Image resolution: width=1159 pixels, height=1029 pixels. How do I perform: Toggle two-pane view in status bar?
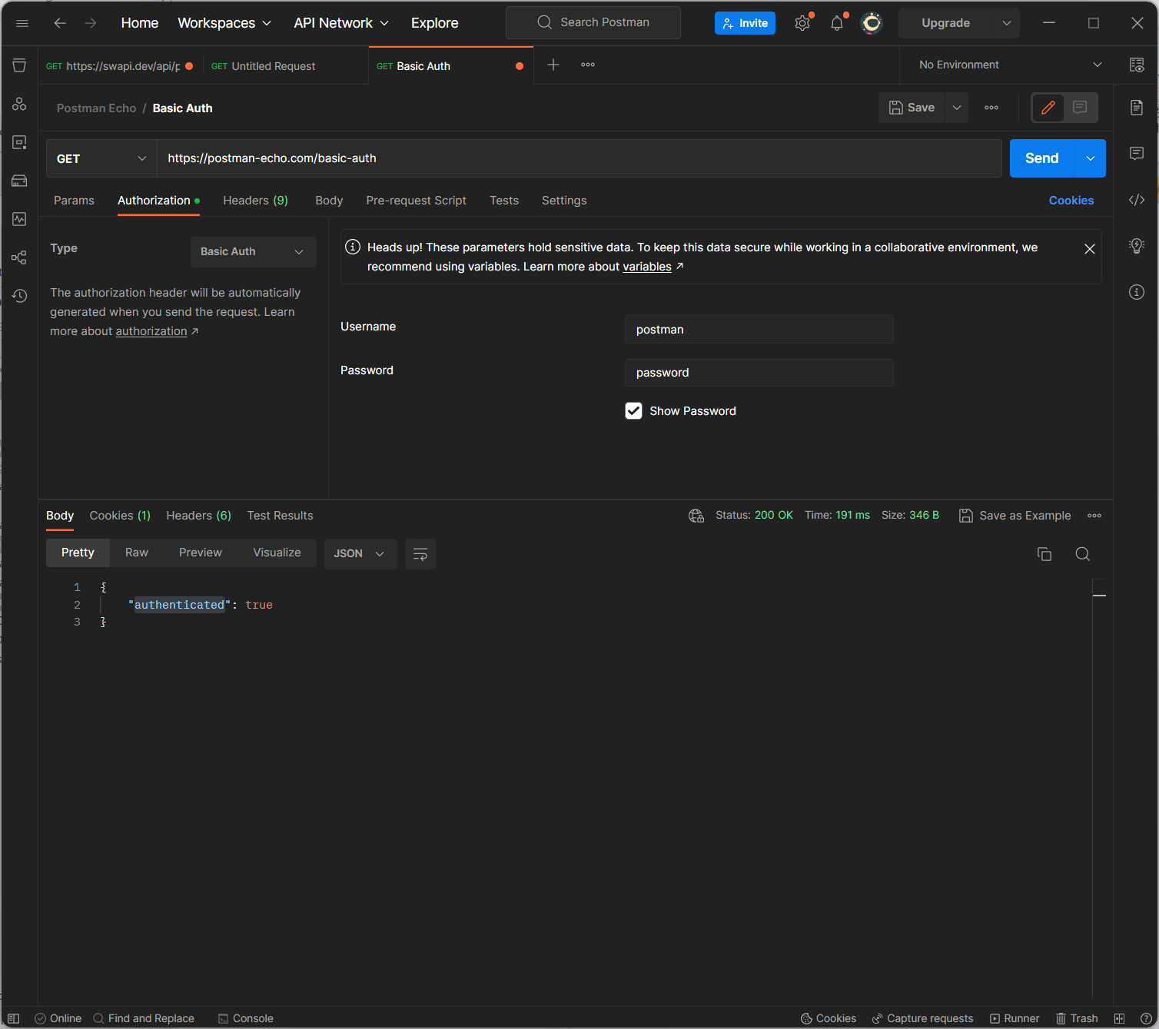point(1119,1018)
